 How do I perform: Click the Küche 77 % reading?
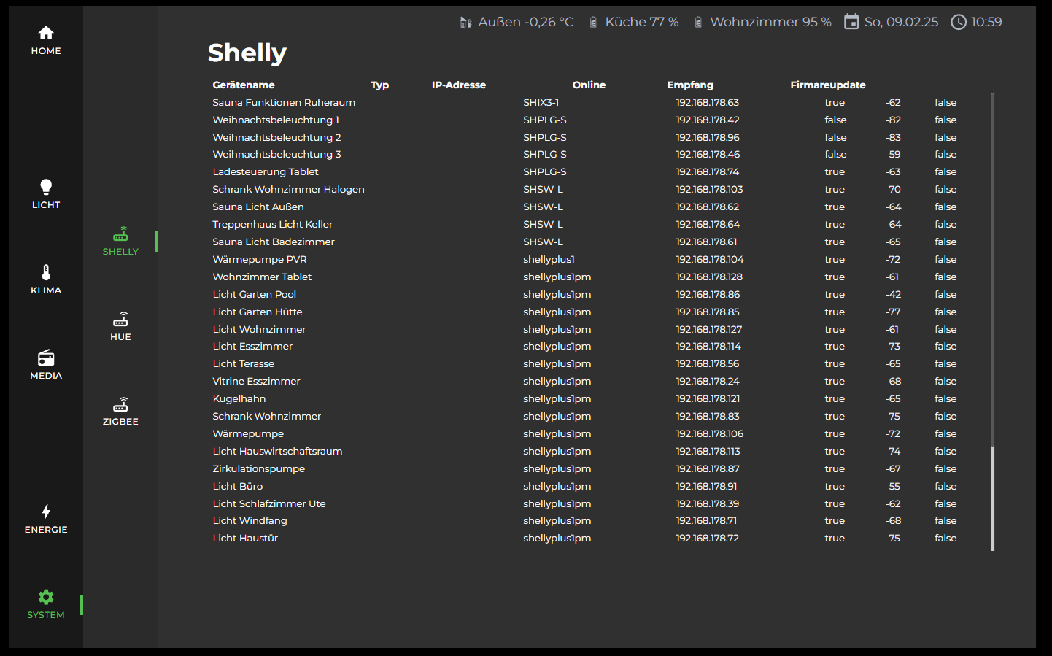coord(642,23)
